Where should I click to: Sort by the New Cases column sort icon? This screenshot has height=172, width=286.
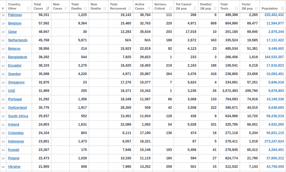(x=66, y=8)
